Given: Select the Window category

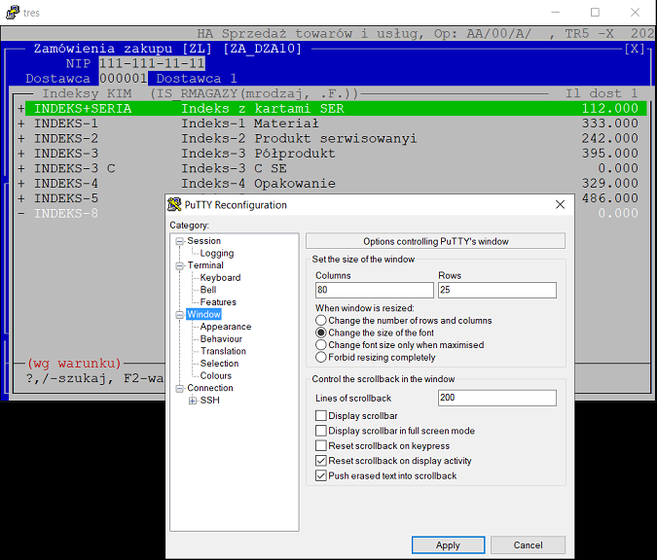Looking at the screenshot, I should point(203,314).
